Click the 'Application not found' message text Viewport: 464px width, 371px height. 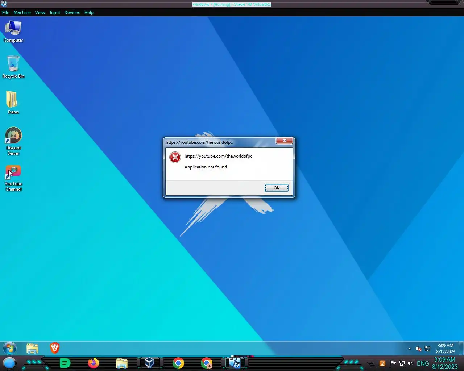206,167
